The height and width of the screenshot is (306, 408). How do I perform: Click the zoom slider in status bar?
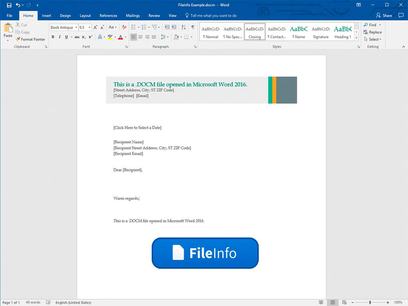[370, 302]
